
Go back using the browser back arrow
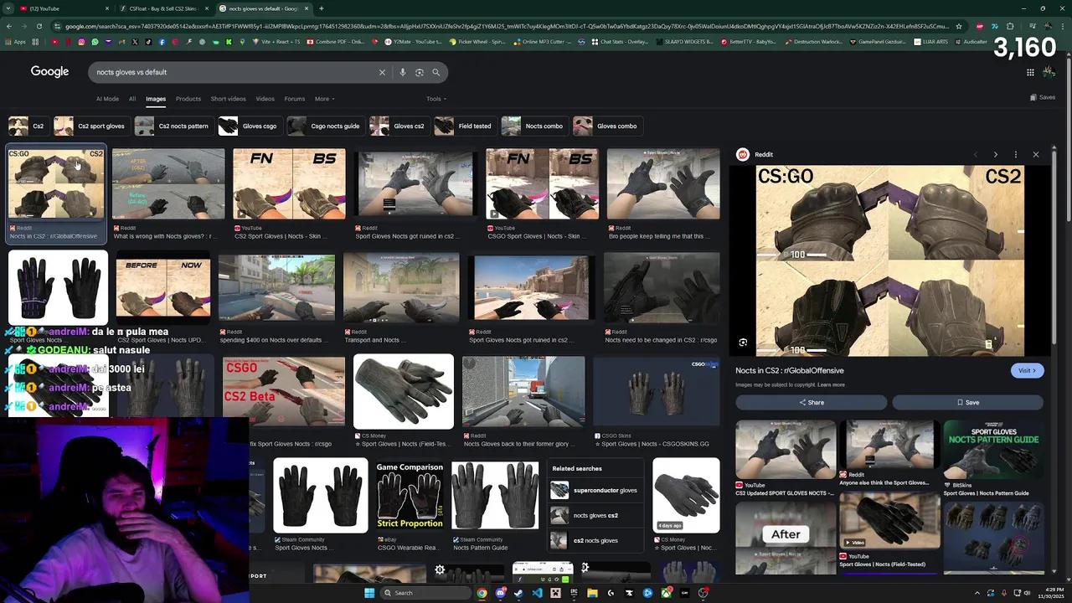pos(9,26)
